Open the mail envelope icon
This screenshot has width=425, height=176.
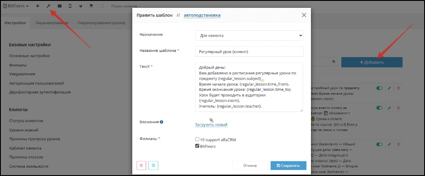[59, 6]
